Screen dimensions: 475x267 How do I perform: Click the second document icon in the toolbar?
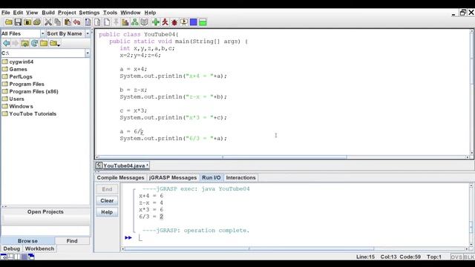[x=97, y=22]
